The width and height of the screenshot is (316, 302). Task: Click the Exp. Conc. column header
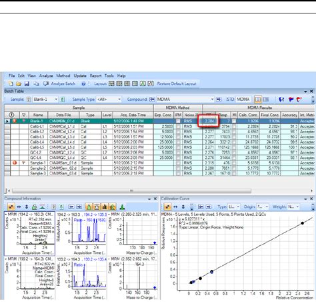click(x=163, y=115)
